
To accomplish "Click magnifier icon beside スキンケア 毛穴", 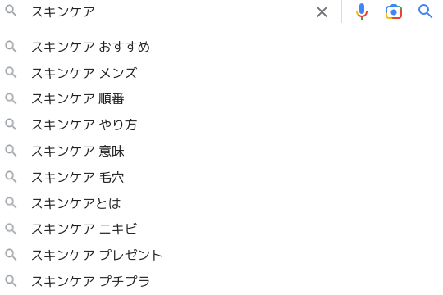I will click(11, 177).
